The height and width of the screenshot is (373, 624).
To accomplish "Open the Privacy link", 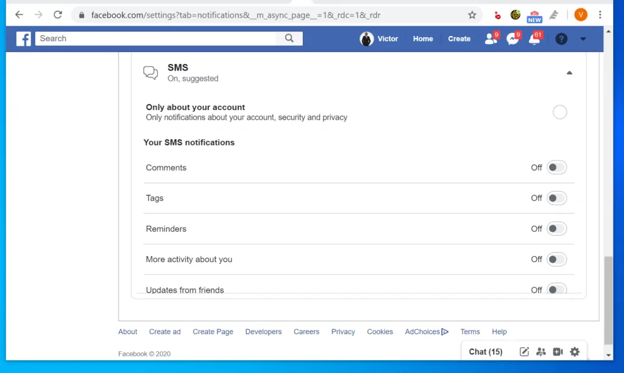I will [343, 332].
